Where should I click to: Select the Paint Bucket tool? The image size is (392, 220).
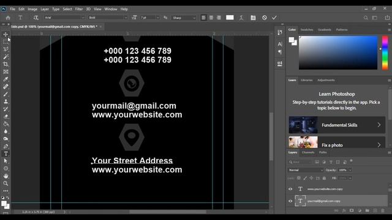(6, 124)
